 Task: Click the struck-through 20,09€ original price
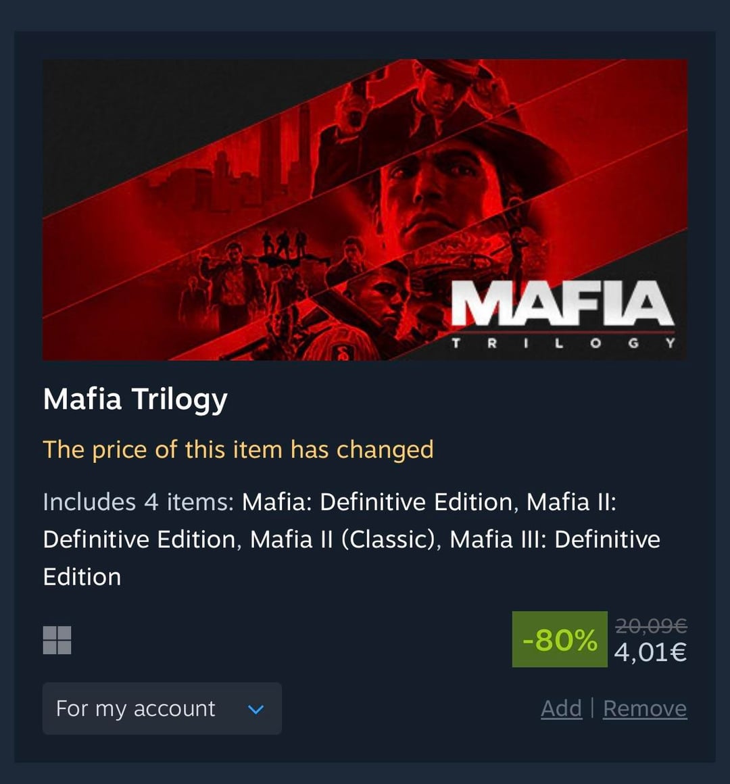pos(651,626)
